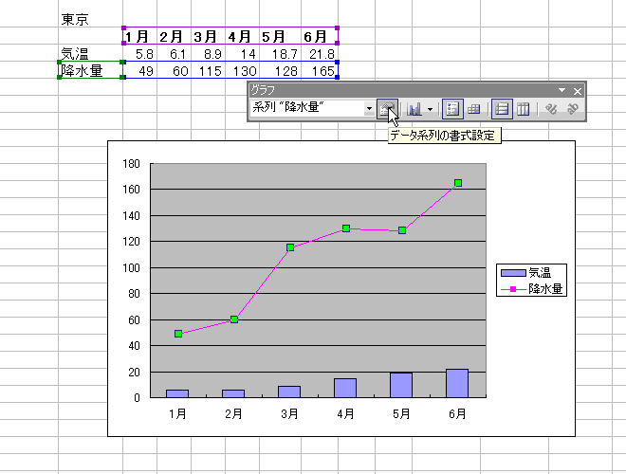This screenshot has height=474, width=626.
Task: Select temperature cell 5.8
Action: (x=139, y=53)
